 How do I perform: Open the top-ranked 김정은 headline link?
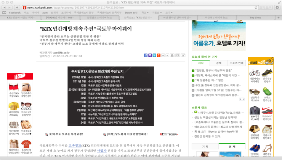(x=217, y=70)
